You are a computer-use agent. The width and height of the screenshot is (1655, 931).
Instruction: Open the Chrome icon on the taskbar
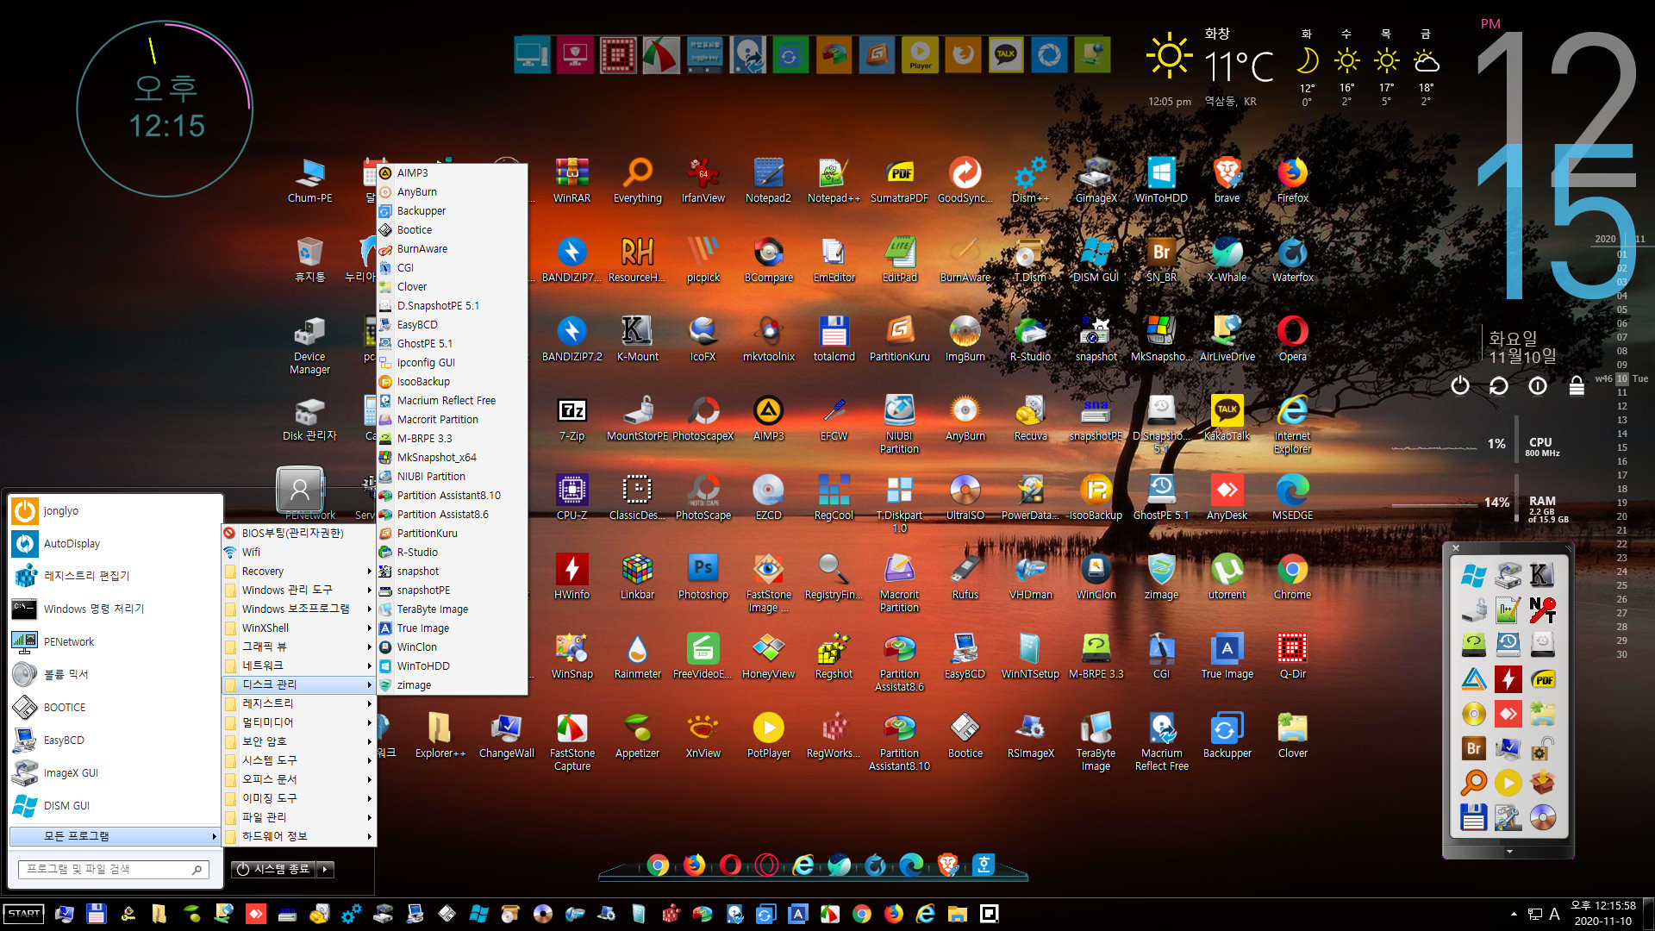coord(861,914)
